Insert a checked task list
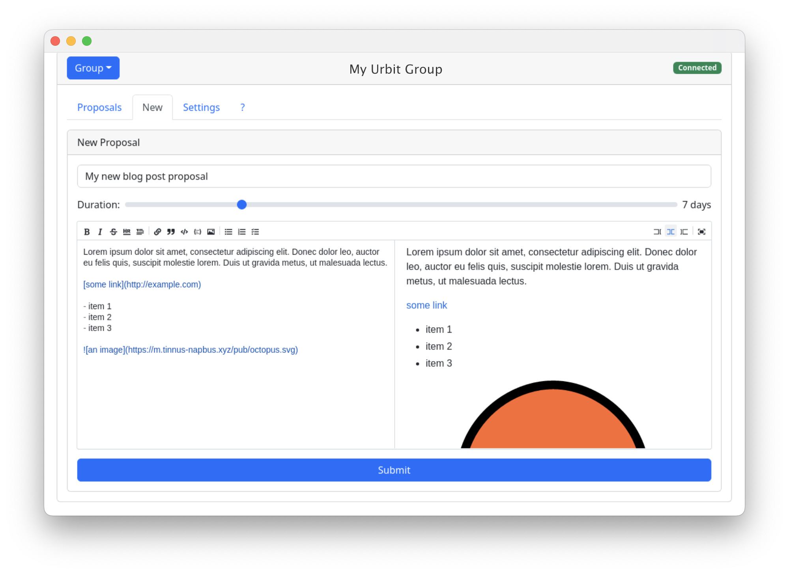789x574 pixels. 255,232
